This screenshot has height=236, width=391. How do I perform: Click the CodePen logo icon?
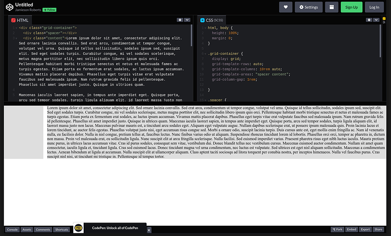click(8, 7)
